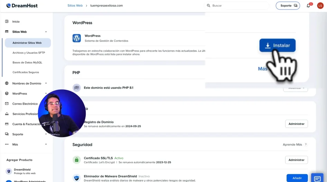Click the DreamShield shield icon in sidebar

(9, 171)
